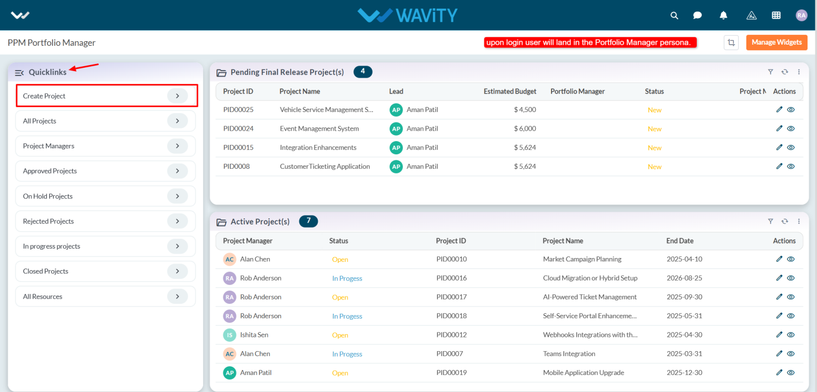Image resolution: width=817 pixels, height=392 pixels.
Task: Refresh the Active Projects widget
Action: (x=784, y=221)
